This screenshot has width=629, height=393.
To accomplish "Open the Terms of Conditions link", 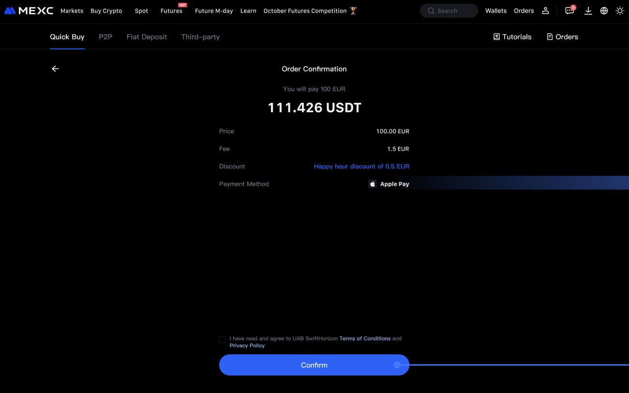I will pyautogui.click(x=365, y=338).
